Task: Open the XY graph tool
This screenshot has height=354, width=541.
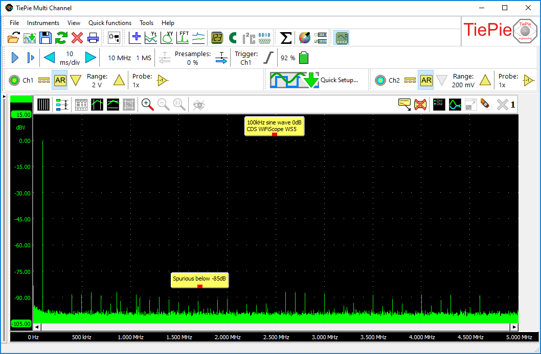Action: pos(167,37)
